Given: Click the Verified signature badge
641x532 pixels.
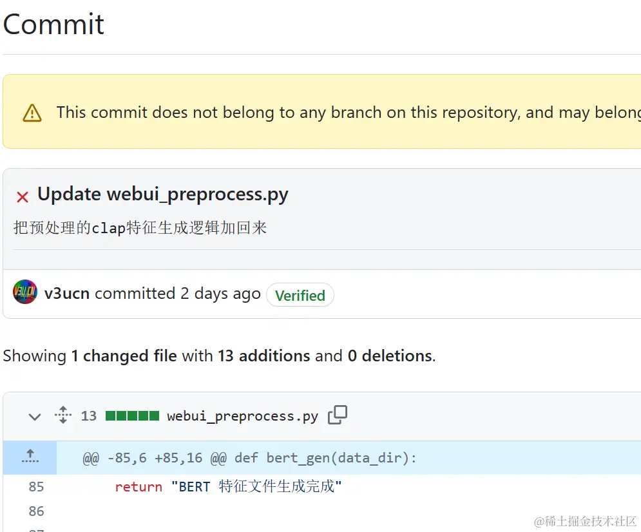Looking at the screenshot, I should [300, 296].
